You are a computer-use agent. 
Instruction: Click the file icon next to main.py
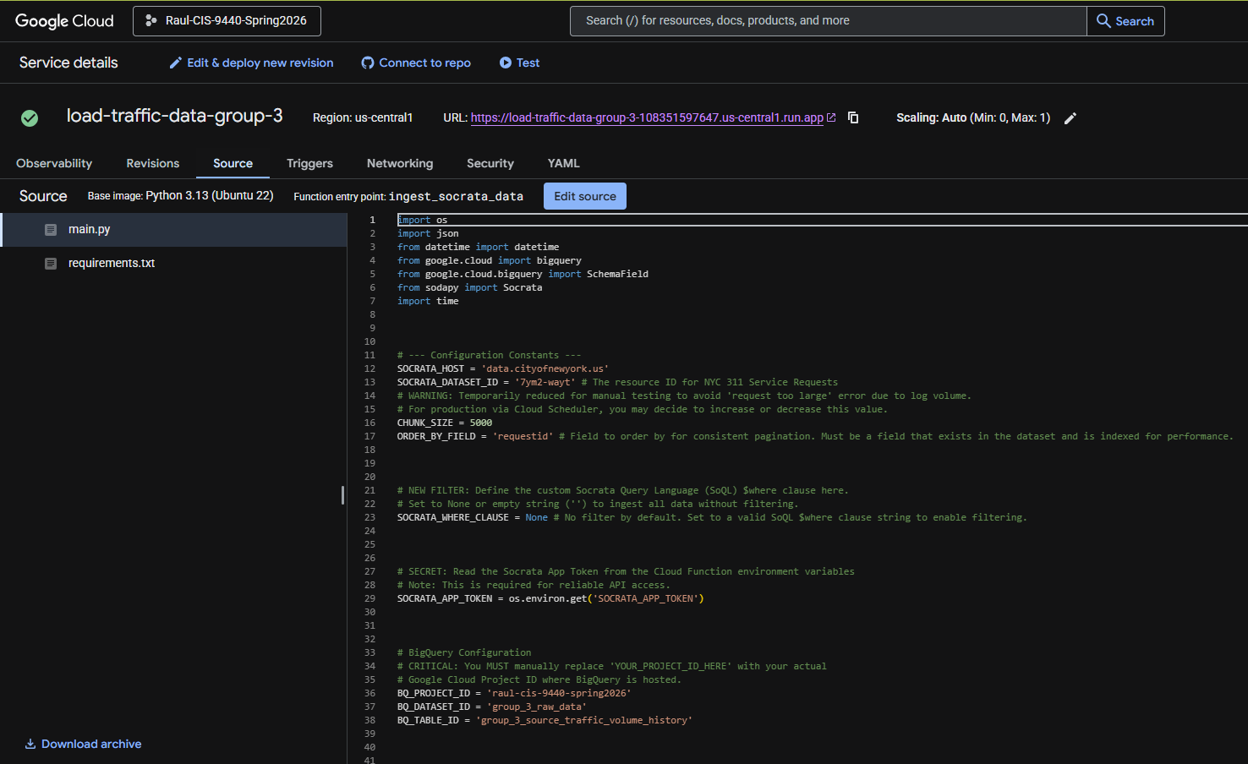click(51, 230)
